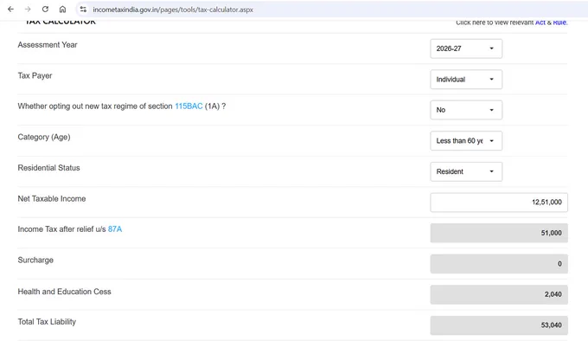The image size is (588, 341).
Task: Open the Rule link at top right
Action: click(559, 23)
